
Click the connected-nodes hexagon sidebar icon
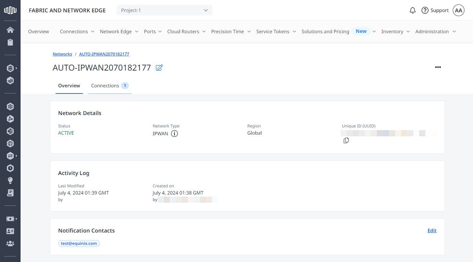[10, 119]
